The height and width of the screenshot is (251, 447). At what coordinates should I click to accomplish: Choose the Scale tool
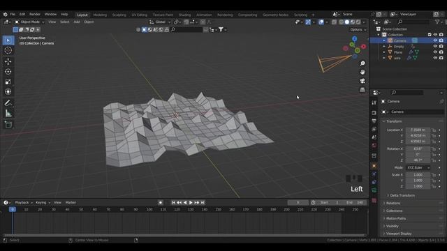(x=8, y=82)
